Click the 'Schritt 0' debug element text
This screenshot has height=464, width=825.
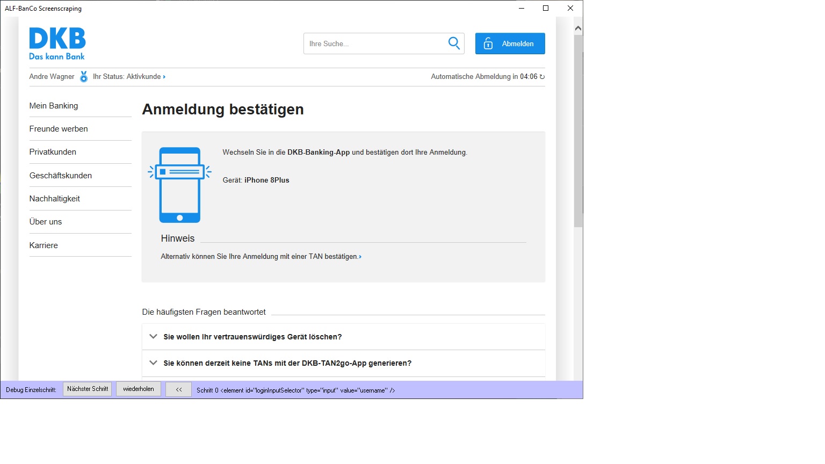pyautogui.click(x=296, y=390)
